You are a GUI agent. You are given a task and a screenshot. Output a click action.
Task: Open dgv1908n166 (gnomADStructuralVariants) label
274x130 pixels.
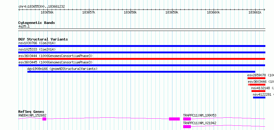[62, 69]
